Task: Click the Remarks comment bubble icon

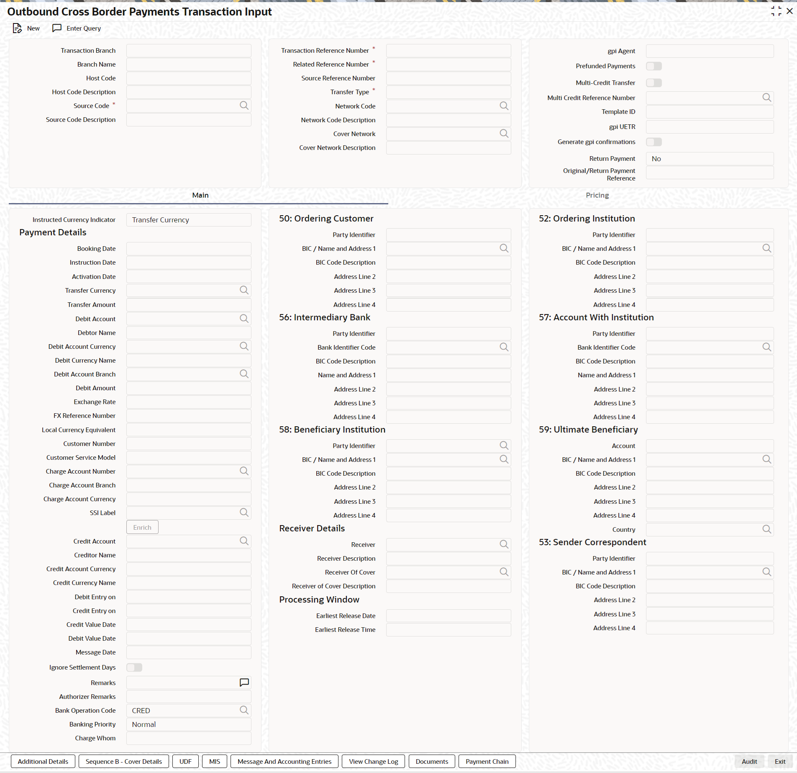Action: point(244,683)
